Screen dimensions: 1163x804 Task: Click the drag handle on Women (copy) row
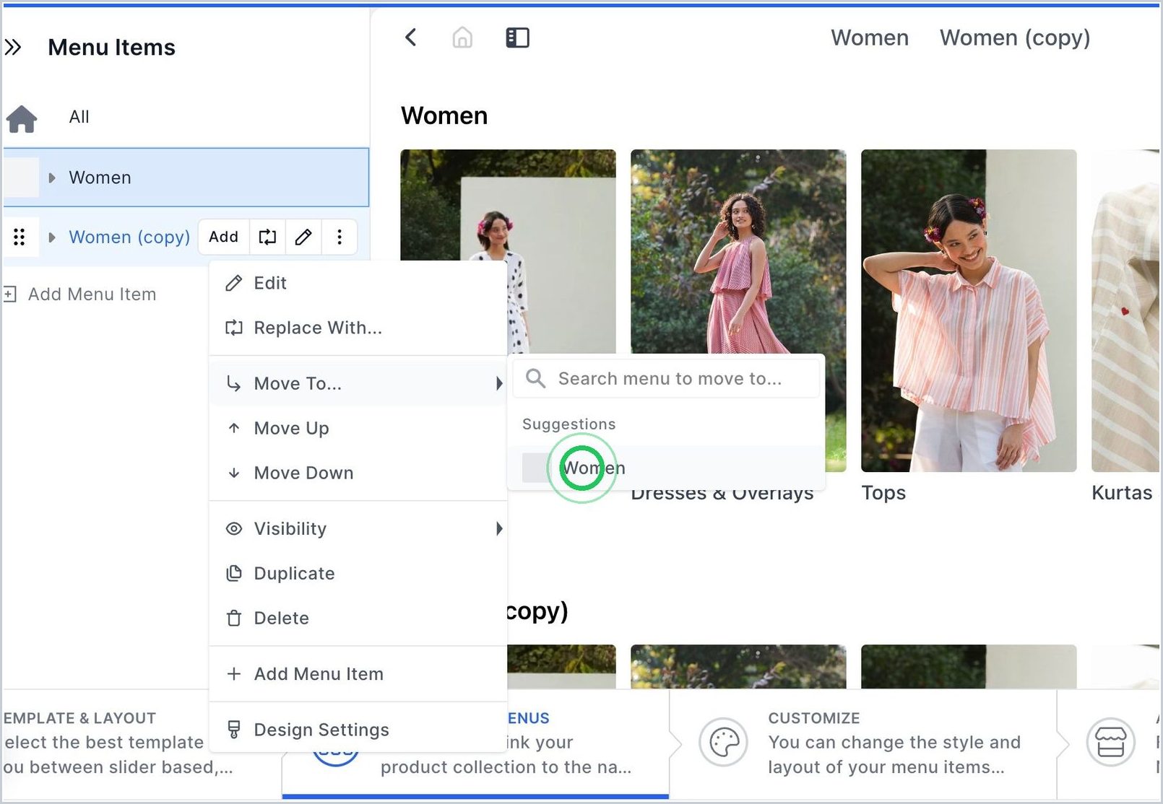(20, 237)
